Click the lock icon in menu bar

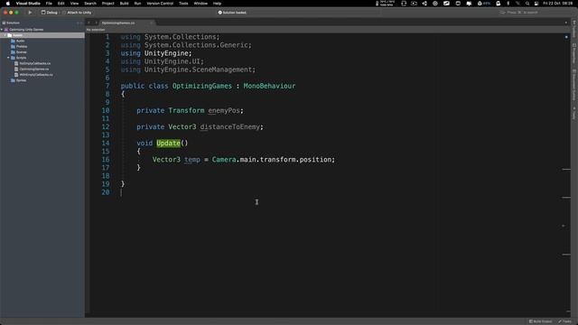[x=498, y=4]
